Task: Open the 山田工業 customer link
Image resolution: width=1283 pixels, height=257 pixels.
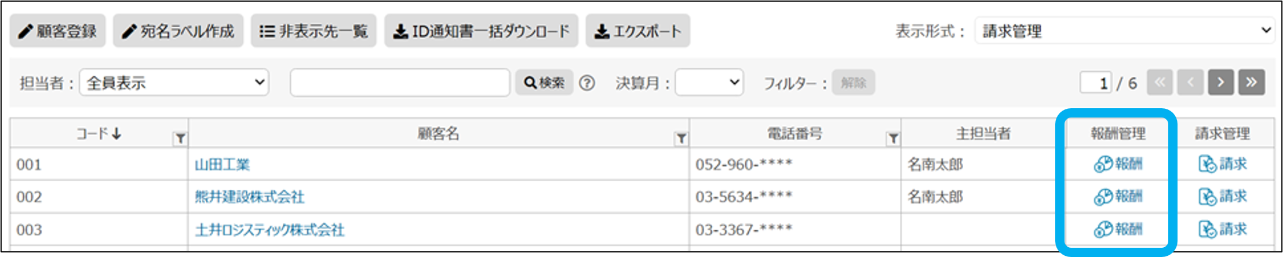Action: coord(222,165)
